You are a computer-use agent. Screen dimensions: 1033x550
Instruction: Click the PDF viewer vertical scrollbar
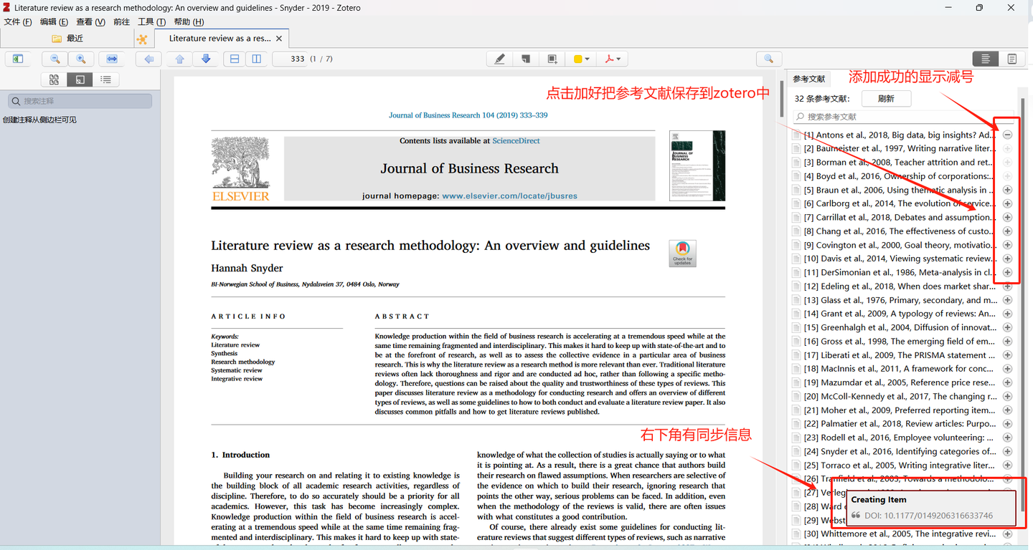click(780, 100)
